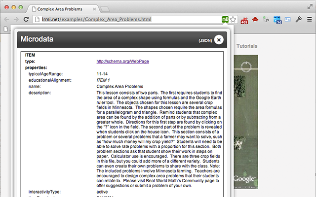Click the name value Complex Area Problems
This screenshot has height=197, width=316.
tap(119, 87)
